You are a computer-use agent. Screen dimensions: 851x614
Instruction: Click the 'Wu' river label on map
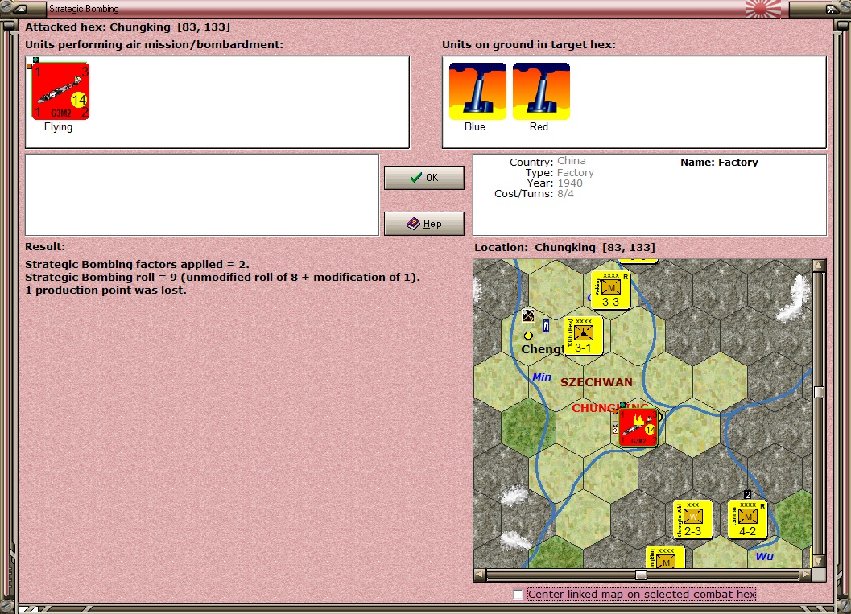(764, 557)
